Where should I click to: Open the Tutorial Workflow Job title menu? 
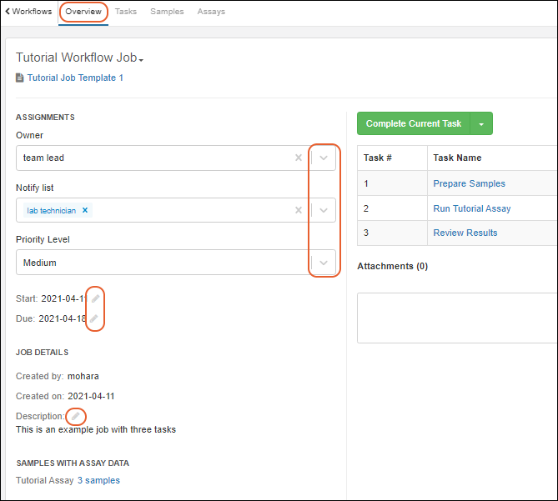[x=142, y=60]
